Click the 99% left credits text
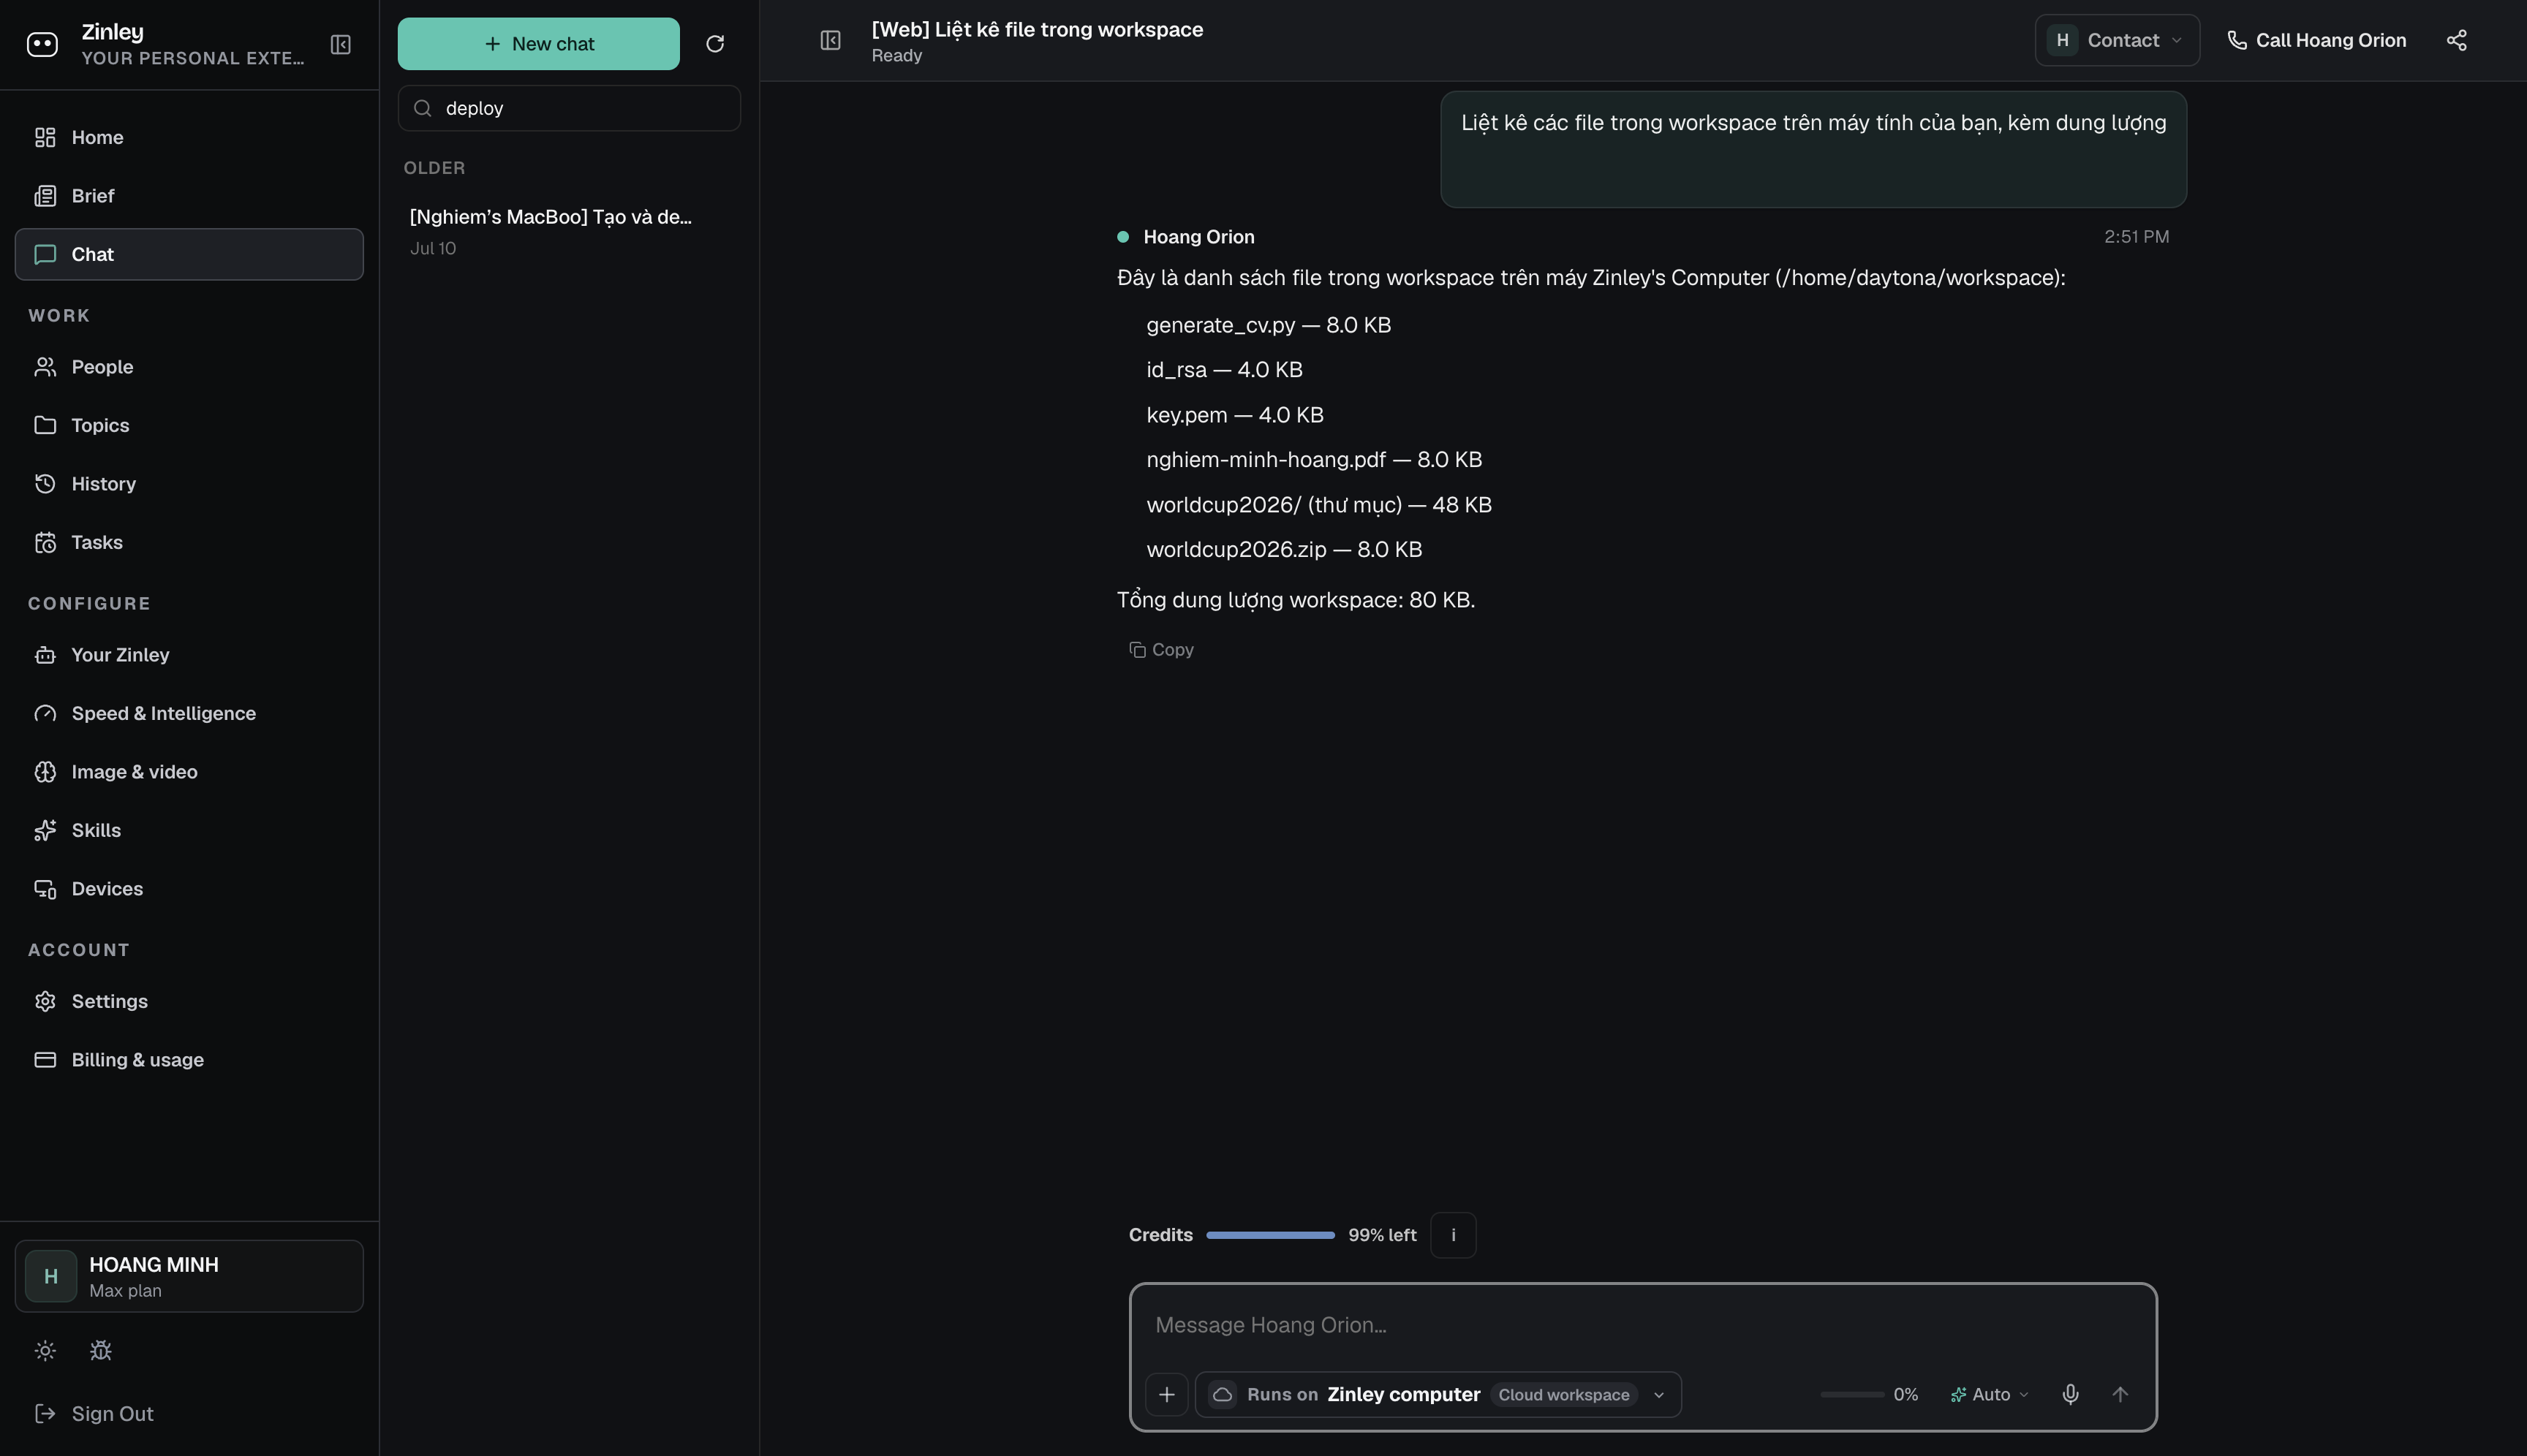 click(1381, 1235)
